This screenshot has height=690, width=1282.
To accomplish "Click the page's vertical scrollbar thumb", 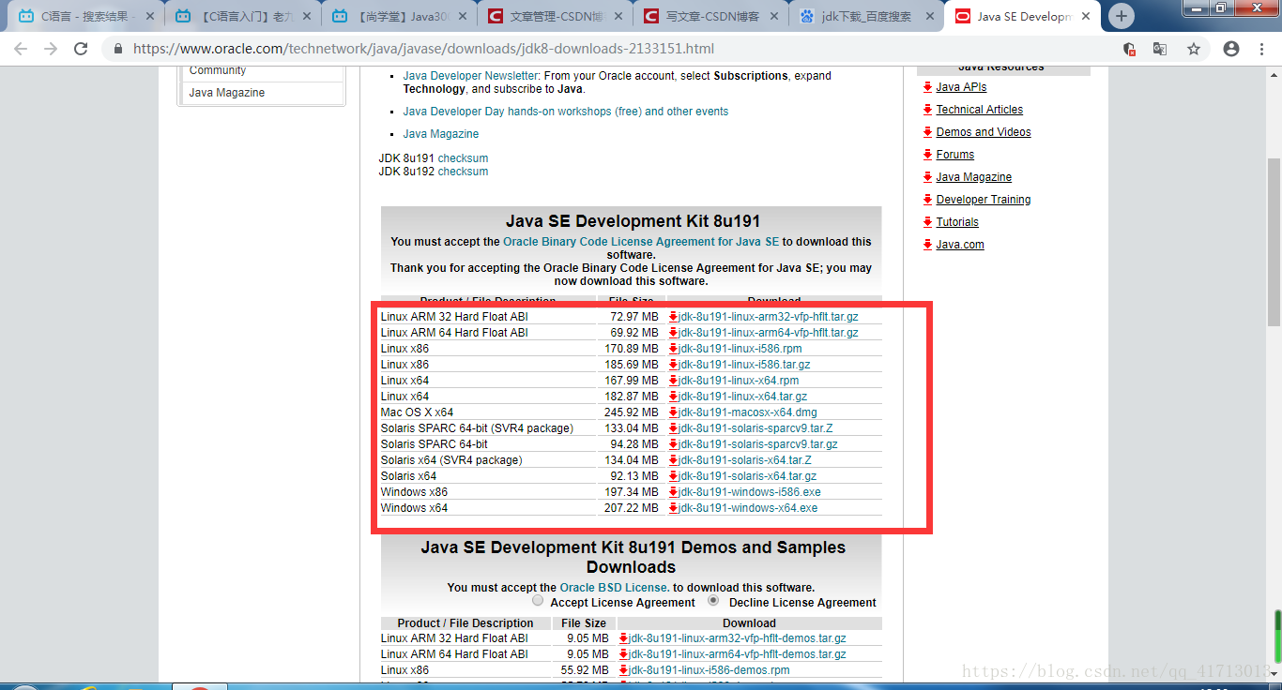I will coord(1274,242).
